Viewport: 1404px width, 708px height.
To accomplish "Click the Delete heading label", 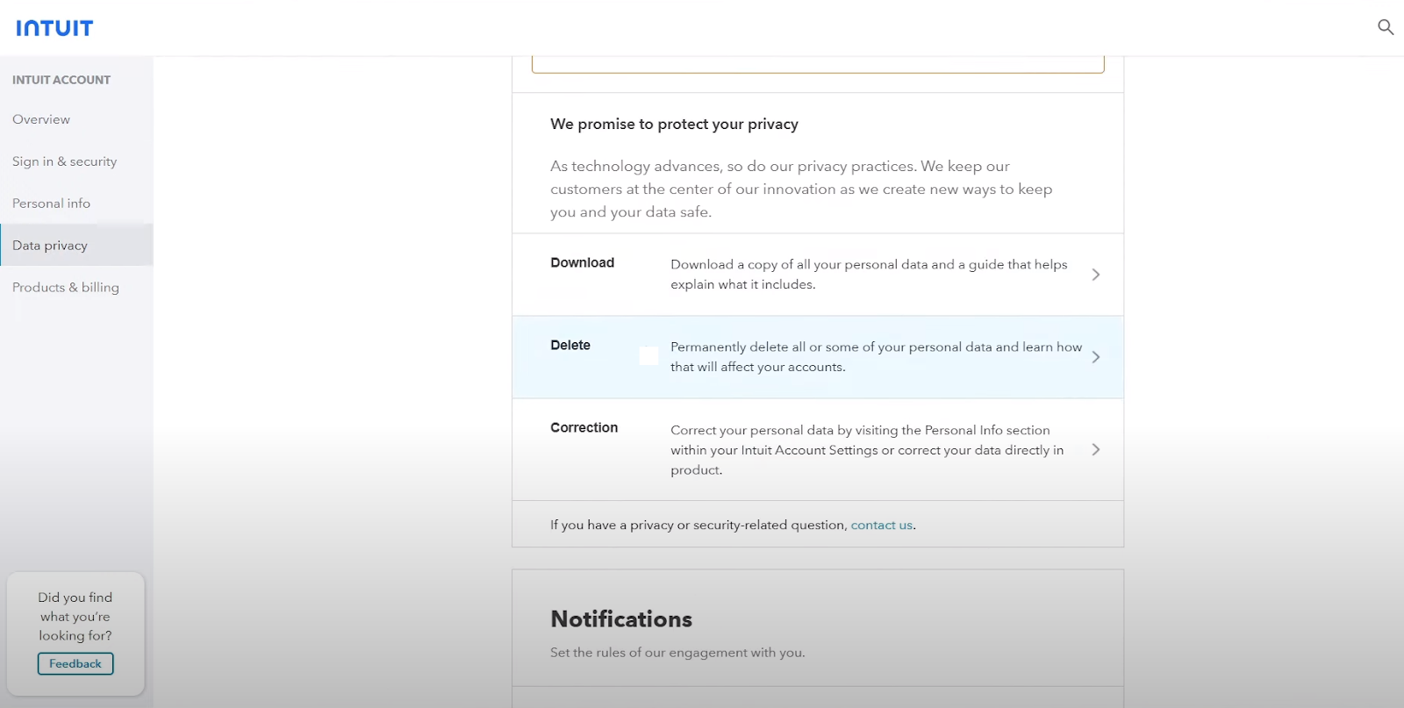I will pos(570,345).
